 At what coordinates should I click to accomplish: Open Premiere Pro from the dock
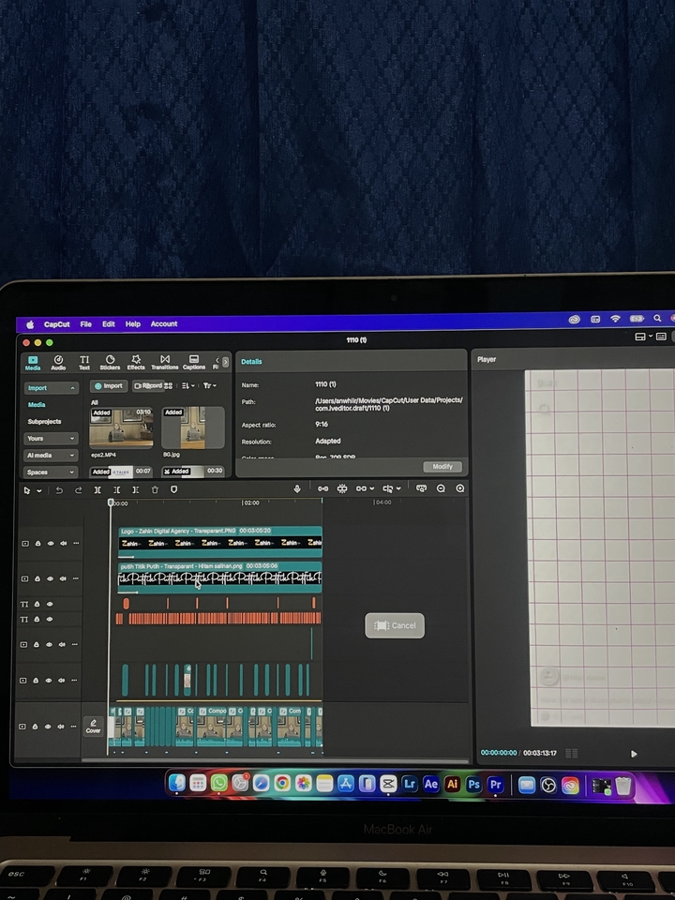coord(496,784)
